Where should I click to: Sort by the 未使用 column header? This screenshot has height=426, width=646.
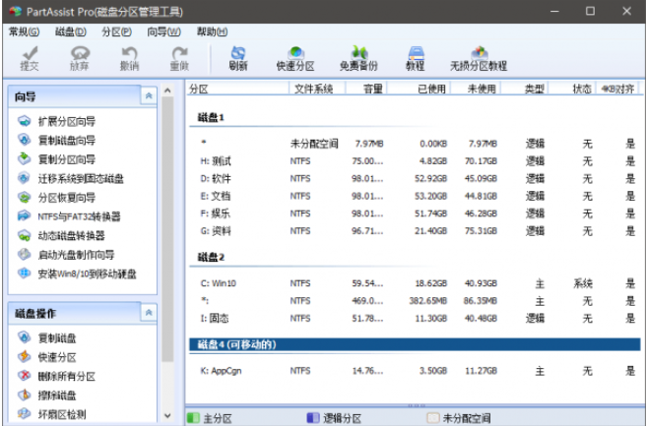476,89
